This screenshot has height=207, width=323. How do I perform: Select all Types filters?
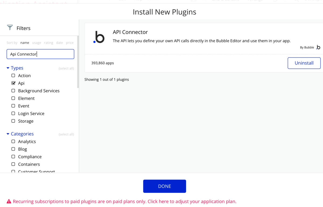click(x=66, y=68)
